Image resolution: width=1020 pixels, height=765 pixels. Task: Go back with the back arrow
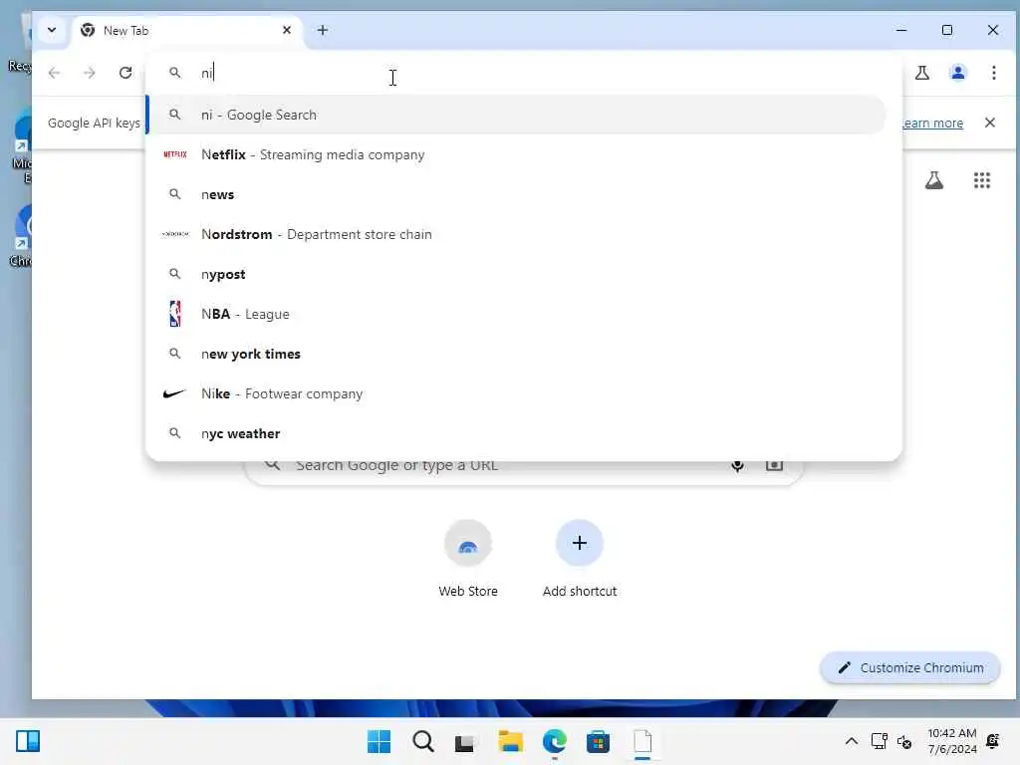(54, 72)
